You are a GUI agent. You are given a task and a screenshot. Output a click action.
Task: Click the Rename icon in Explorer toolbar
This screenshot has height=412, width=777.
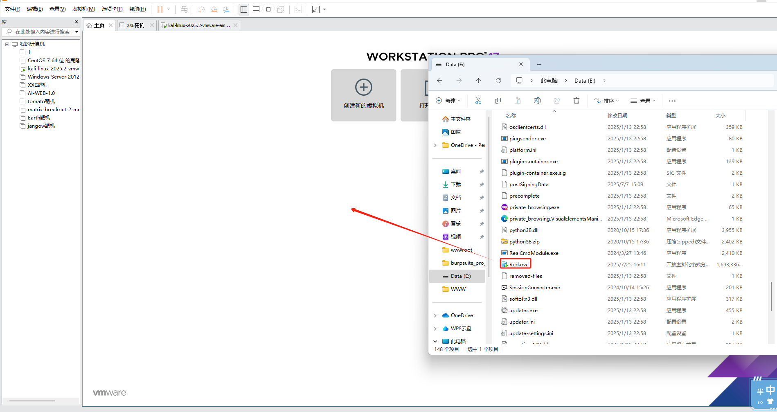pyautogui.click(x=537, y=101)
